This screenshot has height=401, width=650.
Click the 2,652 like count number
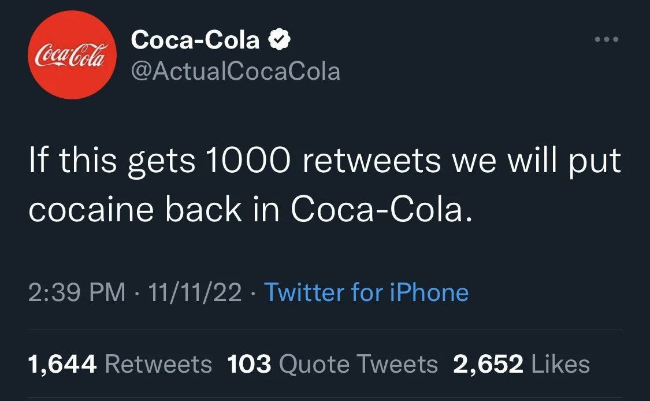pyautogui.click(x=488, y=364)
